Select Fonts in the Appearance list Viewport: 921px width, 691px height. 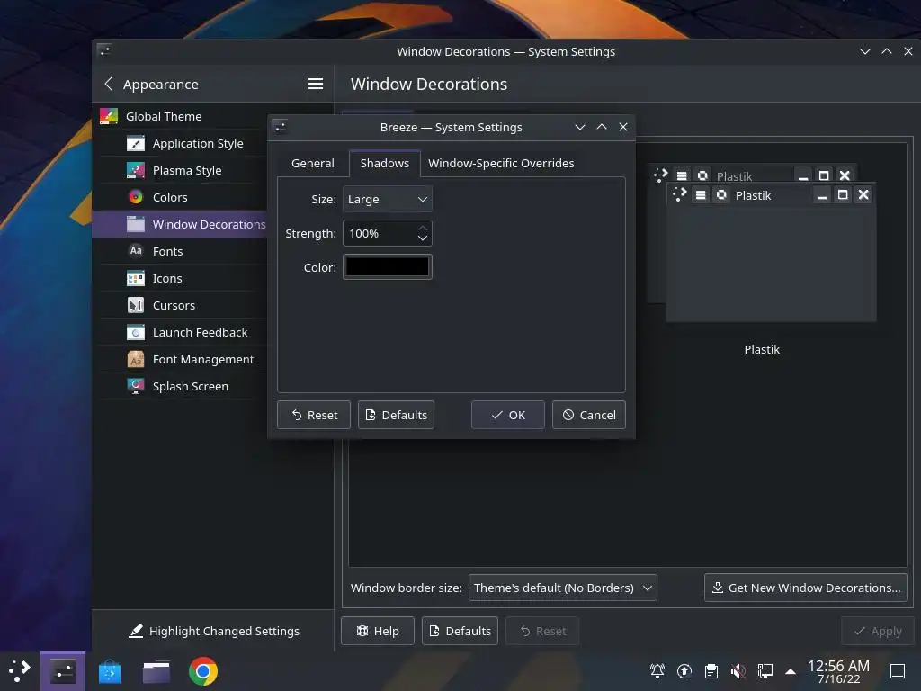pyautogui.click(x=167, y=252)
